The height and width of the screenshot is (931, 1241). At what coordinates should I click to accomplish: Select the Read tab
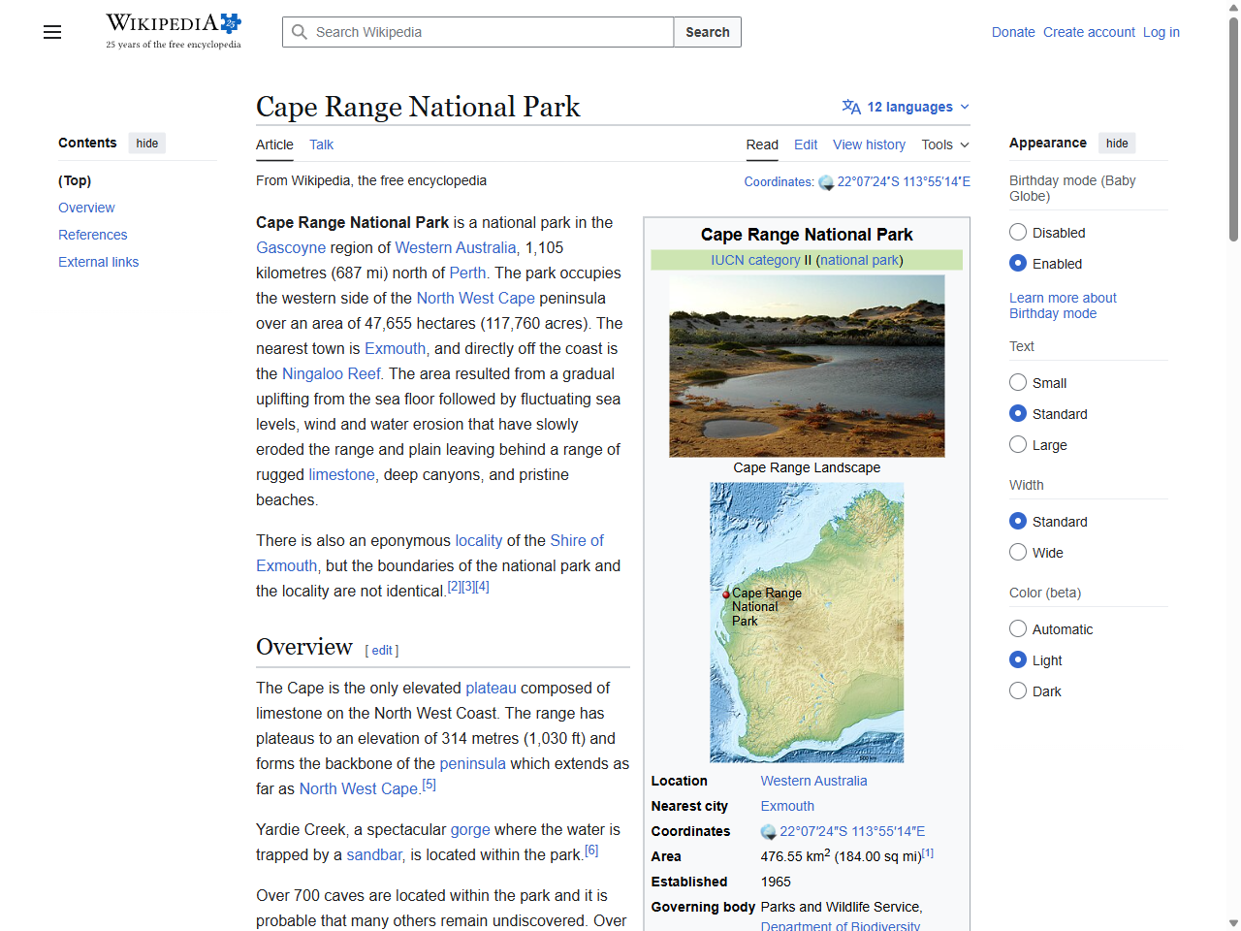(x=762, y=144)
